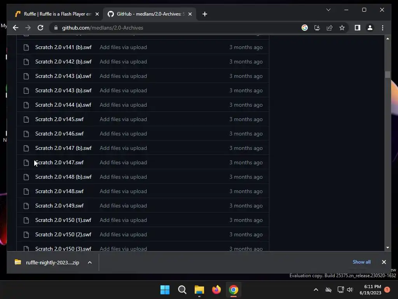Expand options for ruffle-nightly download
398x299 pixels.
90,262
